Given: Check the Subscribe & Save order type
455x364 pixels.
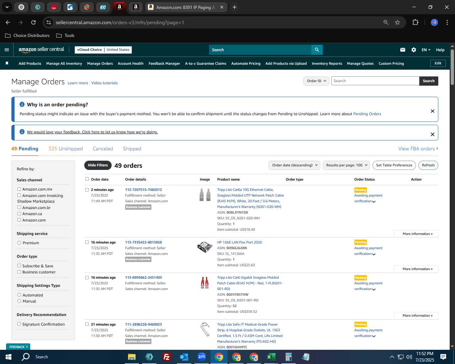Looking at the screenshot, I should point(19,266).
